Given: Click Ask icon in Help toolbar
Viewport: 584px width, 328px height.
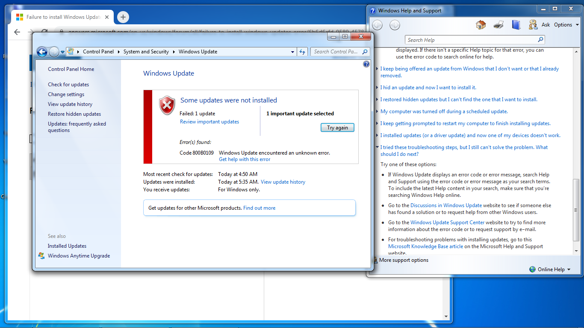Looking at the screenshot, I should coord(533,25).
